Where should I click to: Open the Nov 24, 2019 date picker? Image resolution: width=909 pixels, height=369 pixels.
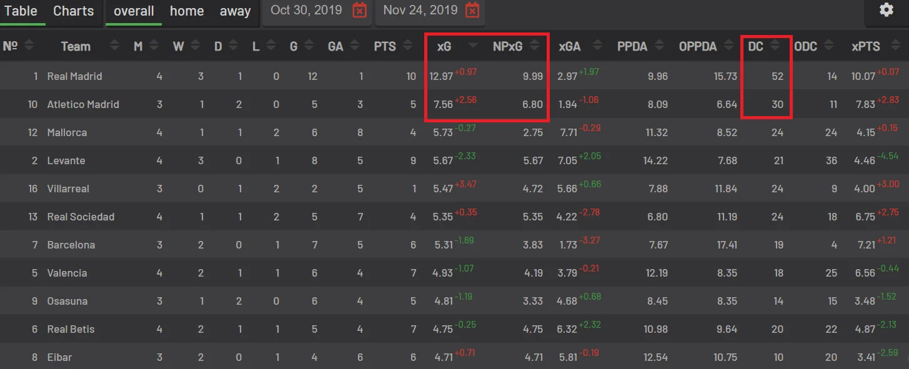(x=420, y=11)
